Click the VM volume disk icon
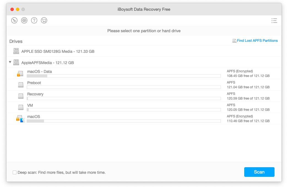The image size is (288, 187). point(21,108)
